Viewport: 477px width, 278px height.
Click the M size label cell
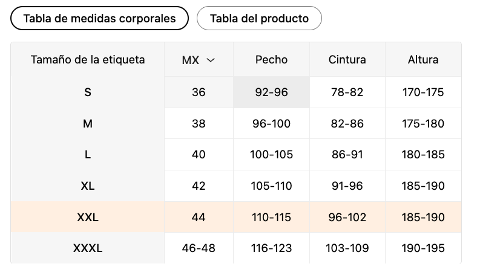coord(88,124)
